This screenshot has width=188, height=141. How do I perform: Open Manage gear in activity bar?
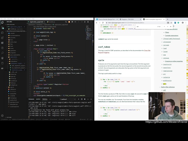point(2,115)
